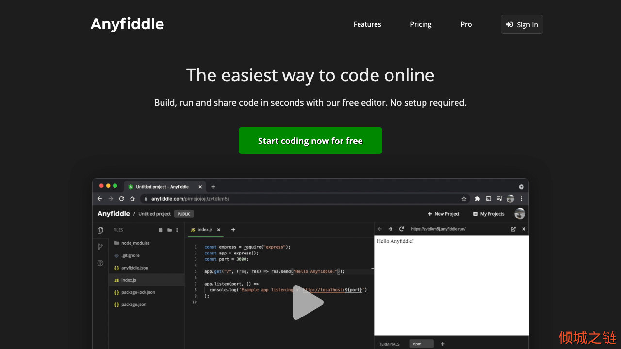Open the source control branch icon

[100, 247]
